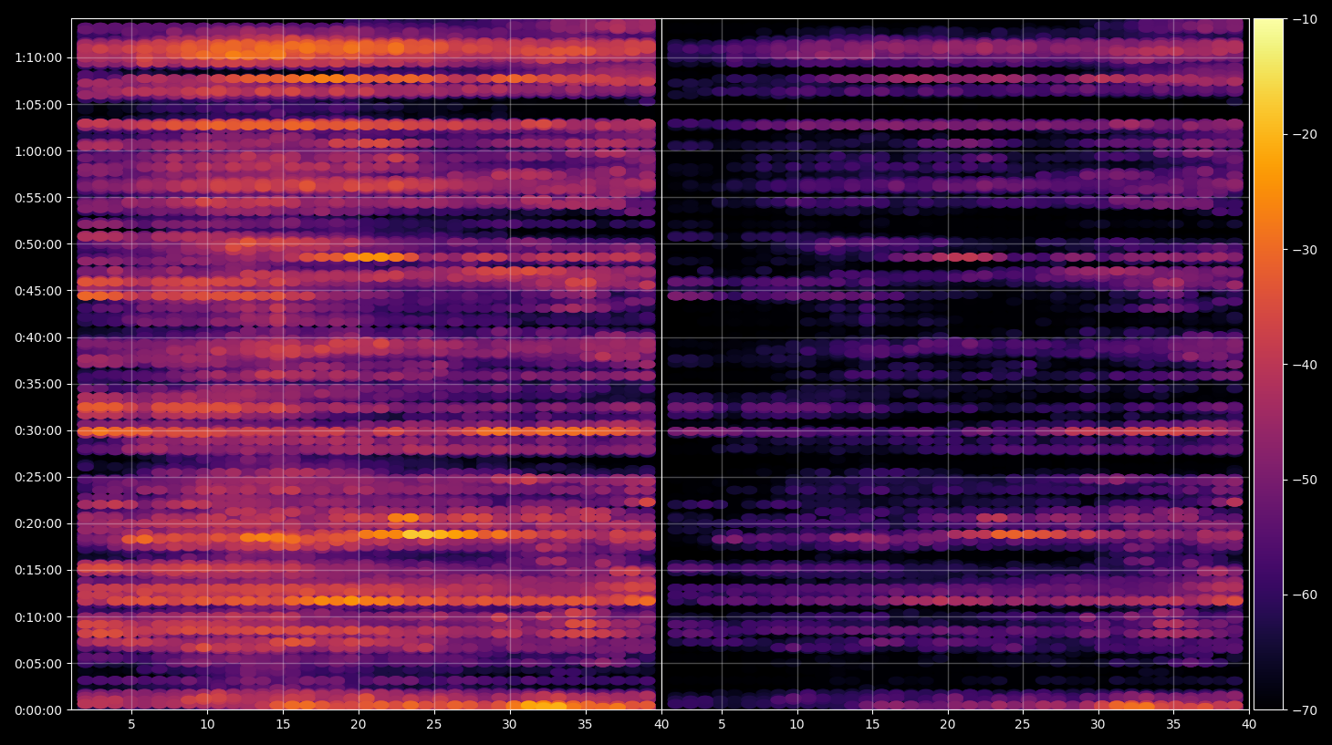Select the 0:30:00 time axis label

[x=38, y=431]
